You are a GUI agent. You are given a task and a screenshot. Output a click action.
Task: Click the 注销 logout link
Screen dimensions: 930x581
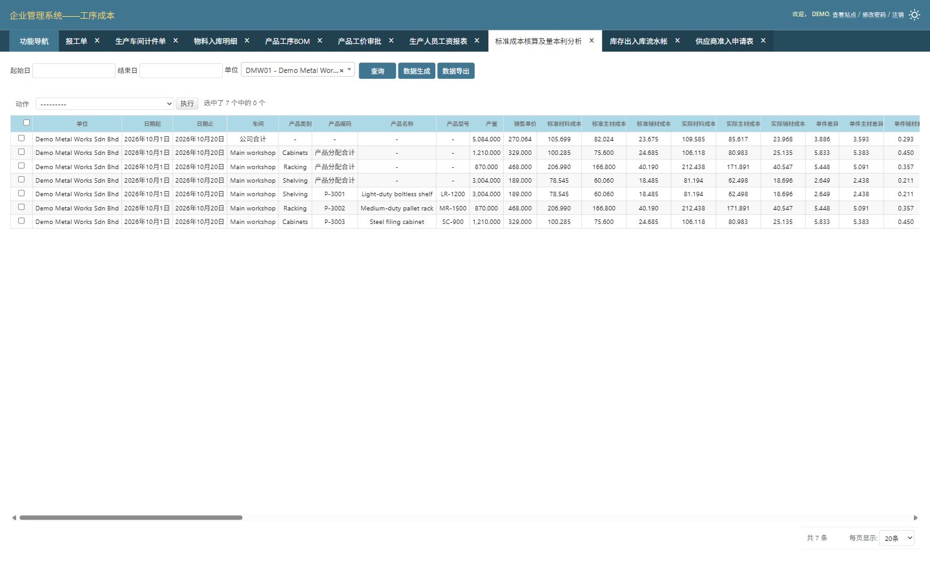pyautogui.click(x=898, y=15)
